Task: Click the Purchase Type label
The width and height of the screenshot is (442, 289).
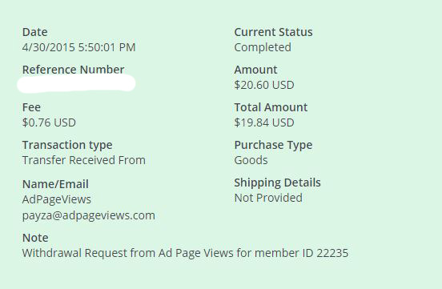Action: pos(273,145)
